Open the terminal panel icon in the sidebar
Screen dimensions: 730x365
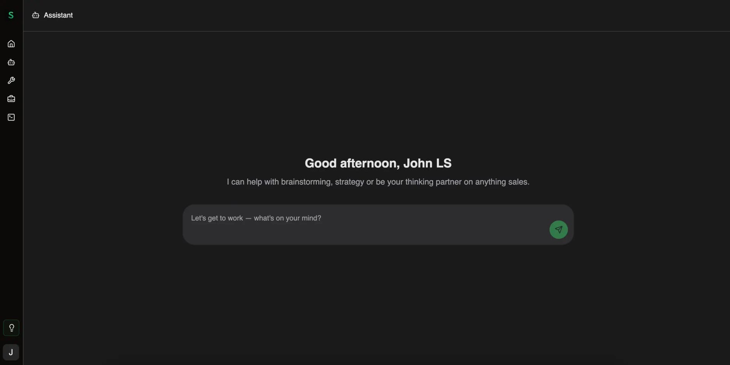[11, 117]
